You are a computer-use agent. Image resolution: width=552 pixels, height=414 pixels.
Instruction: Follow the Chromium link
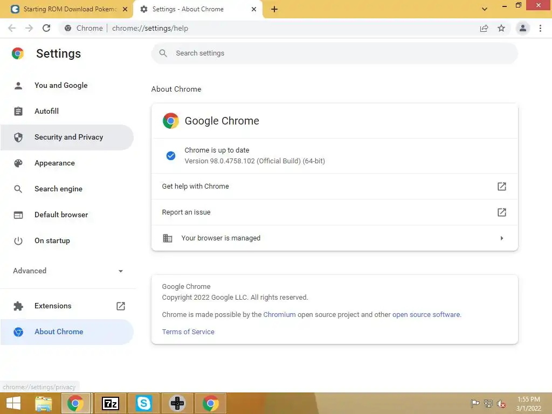tap(280, 315)
